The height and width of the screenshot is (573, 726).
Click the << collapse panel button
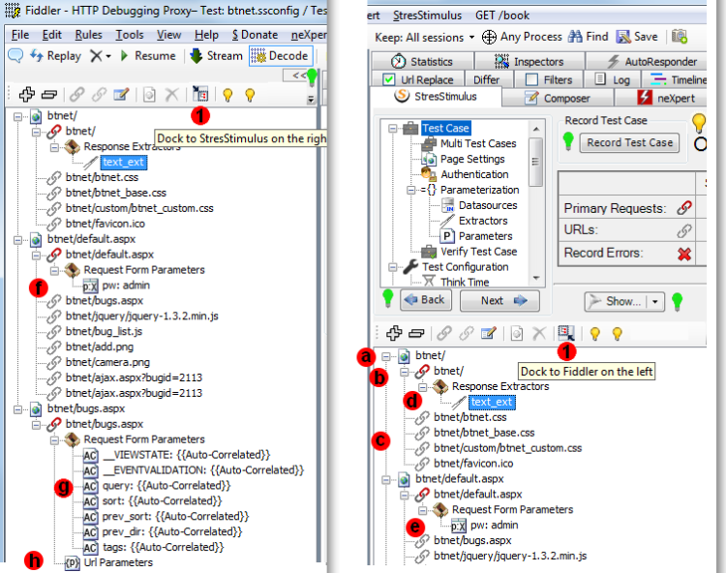pos(298,75)
